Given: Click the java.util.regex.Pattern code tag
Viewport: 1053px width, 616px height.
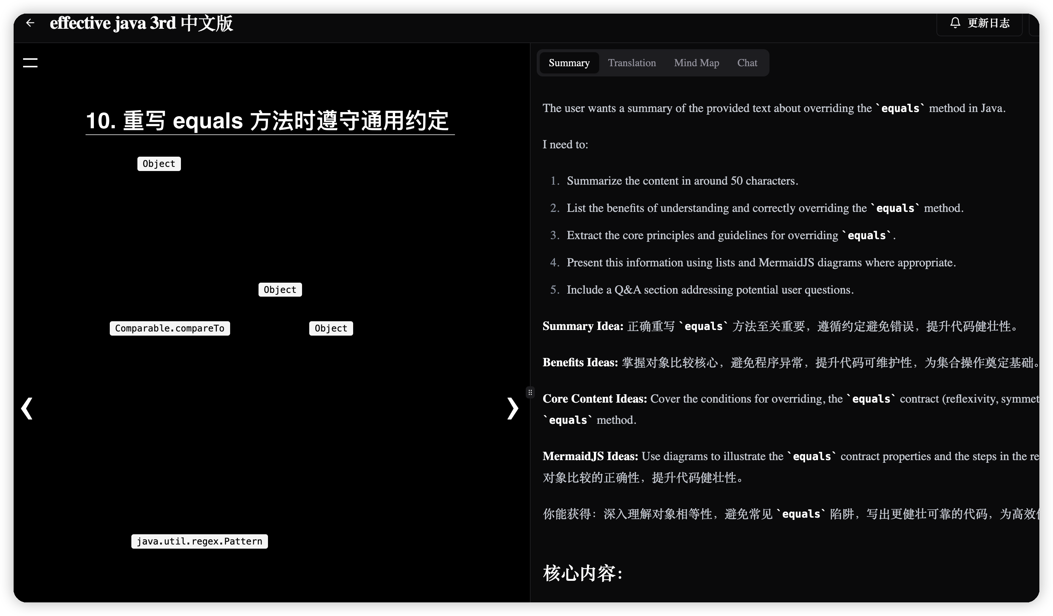Looking at the screenshot, I should (199, 541).
